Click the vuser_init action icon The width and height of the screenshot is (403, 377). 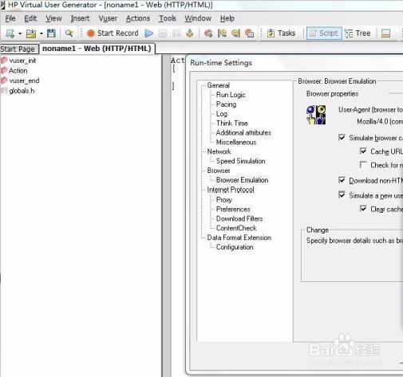coord(4,61)
